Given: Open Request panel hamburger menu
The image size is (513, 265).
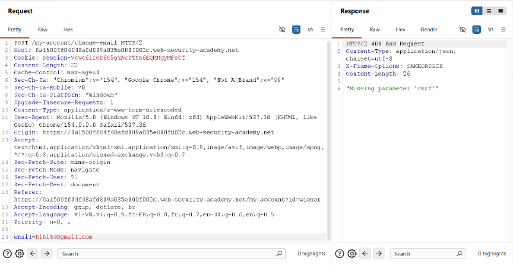Looking at the screenshot, I should click(323, 29).
